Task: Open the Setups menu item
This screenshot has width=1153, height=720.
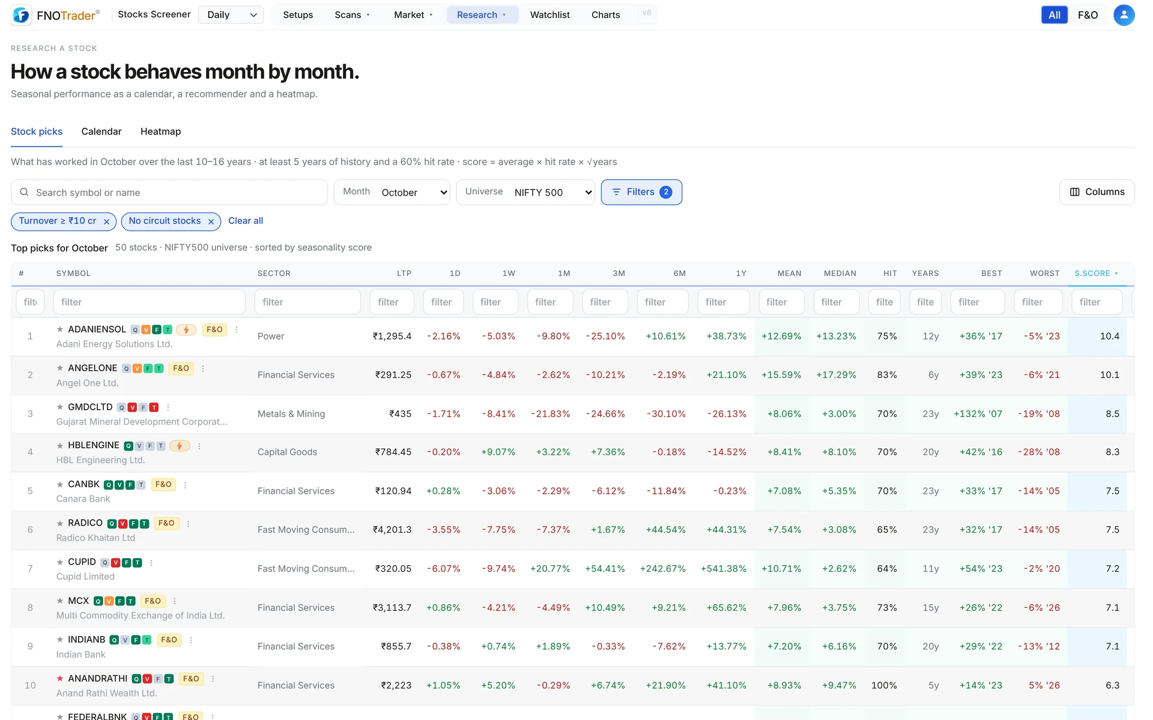Action: [x=298, y=15]
